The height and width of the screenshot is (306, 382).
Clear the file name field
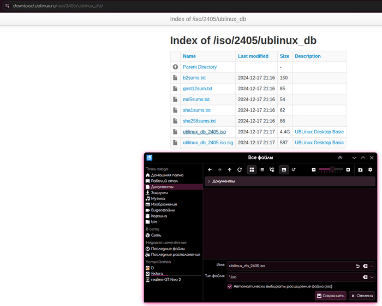365,266
